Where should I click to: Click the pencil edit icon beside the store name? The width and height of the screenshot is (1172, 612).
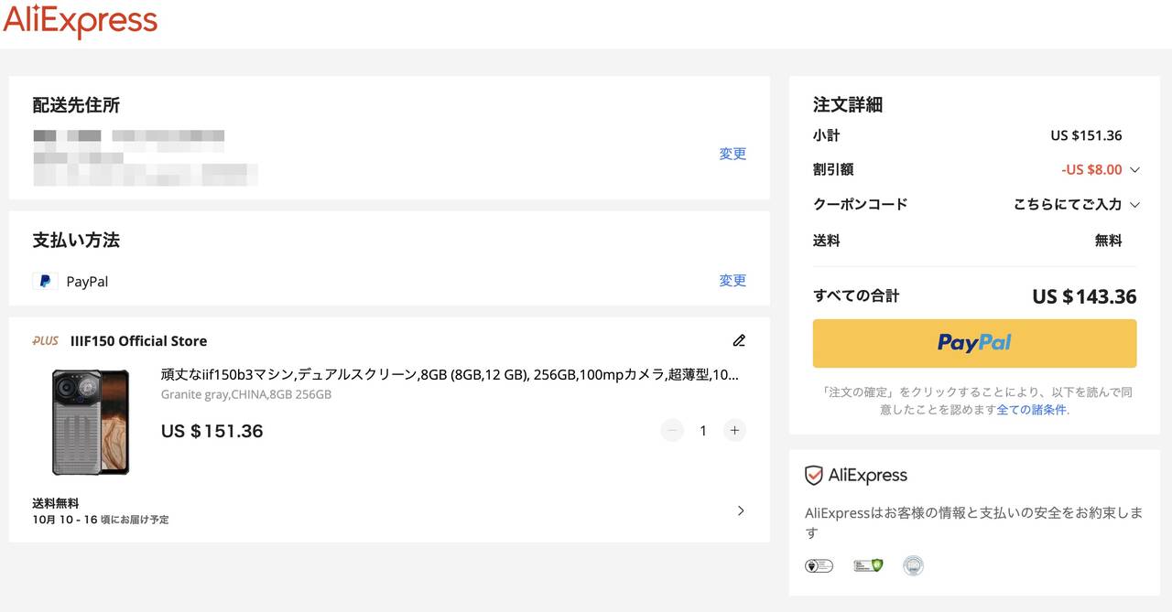[739, 340]
